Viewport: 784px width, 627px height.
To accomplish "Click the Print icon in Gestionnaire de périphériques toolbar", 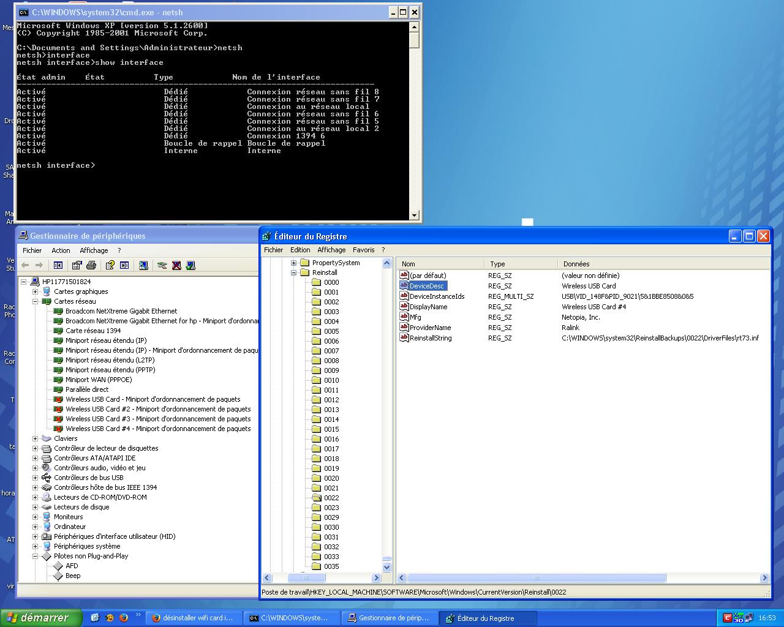I will point(91,265).
